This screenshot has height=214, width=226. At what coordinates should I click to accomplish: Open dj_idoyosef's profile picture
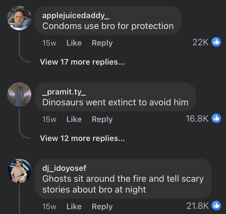click(x=19, y=171)
